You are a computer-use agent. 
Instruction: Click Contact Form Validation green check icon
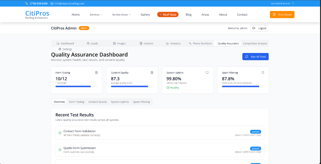60,133
